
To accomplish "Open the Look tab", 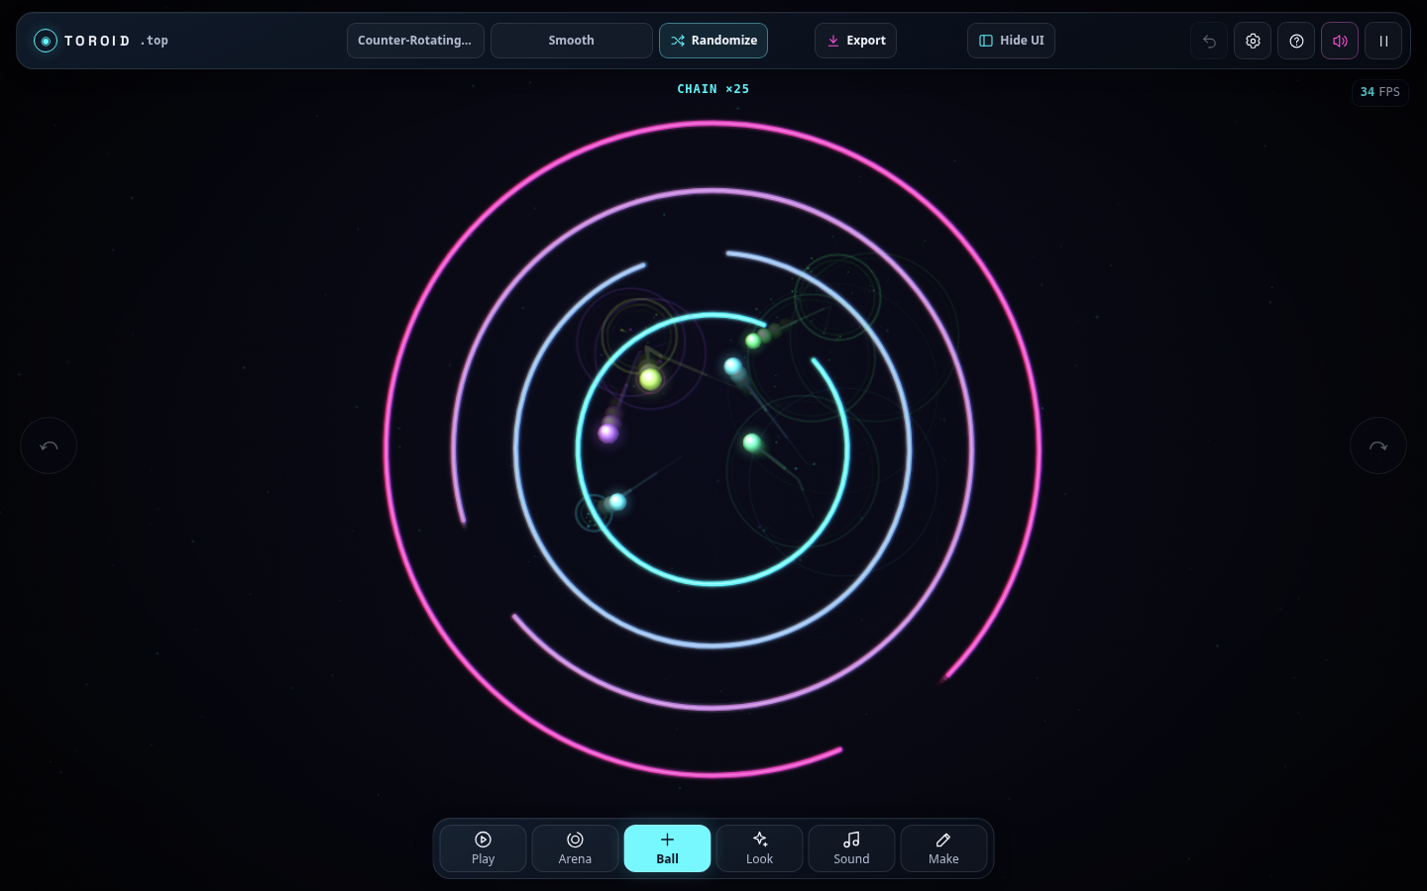I will tap(759, 848).
